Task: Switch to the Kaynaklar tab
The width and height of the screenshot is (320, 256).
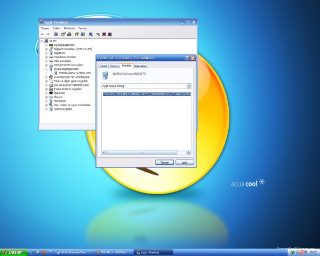Action: tap(140, 66)
